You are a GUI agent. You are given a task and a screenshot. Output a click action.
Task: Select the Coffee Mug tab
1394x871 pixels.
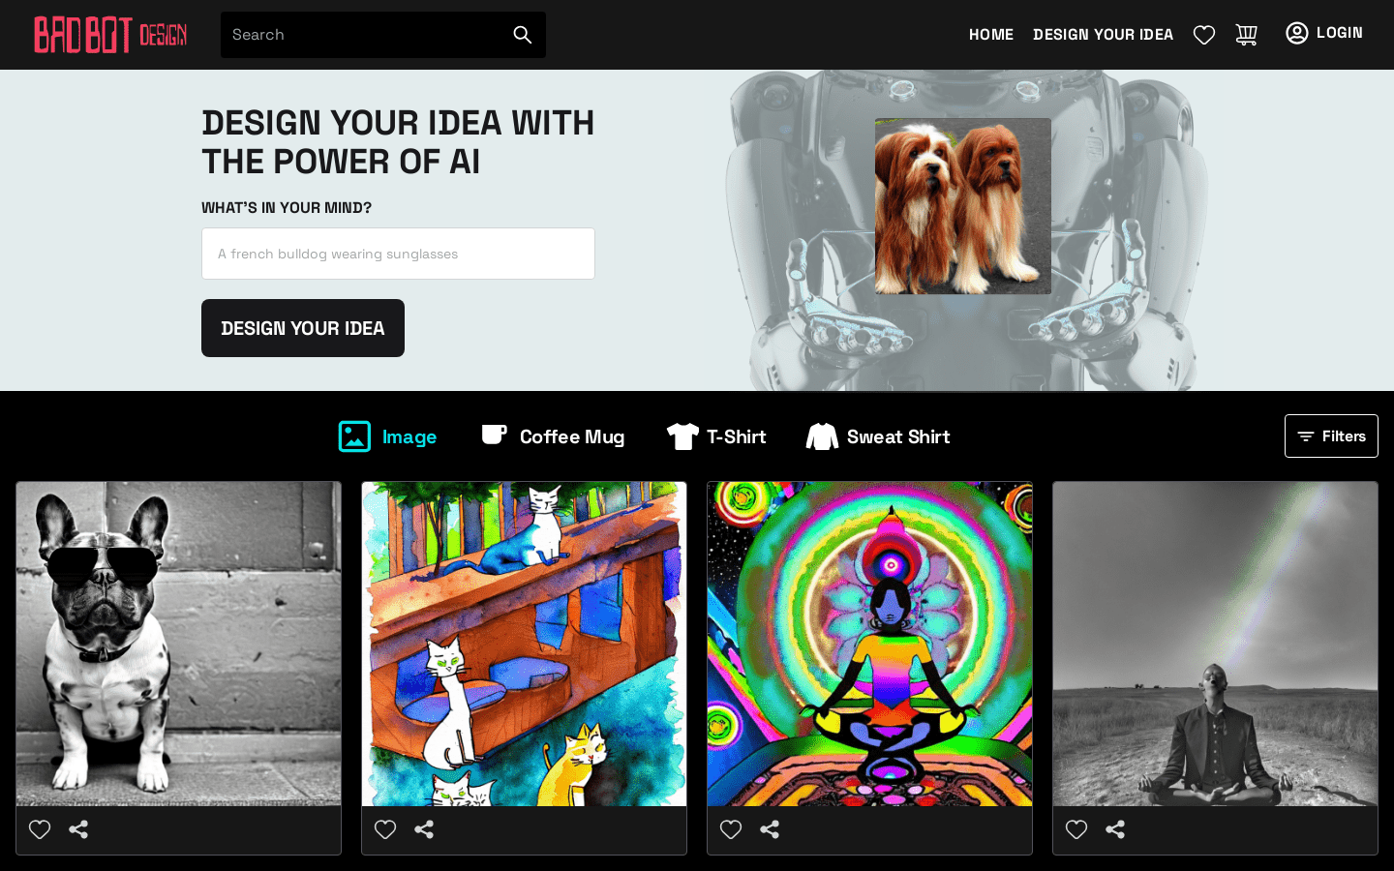pos(553,436)
